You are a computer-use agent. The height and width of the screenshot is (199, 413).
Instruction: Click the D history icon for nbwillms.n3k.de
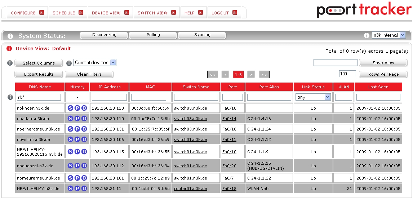click(x=84, y=140)
